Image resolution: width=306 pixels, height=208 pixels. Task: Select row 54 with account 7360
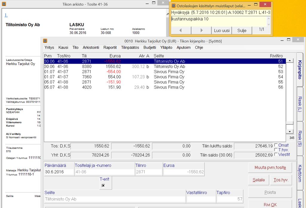point(165,77)
